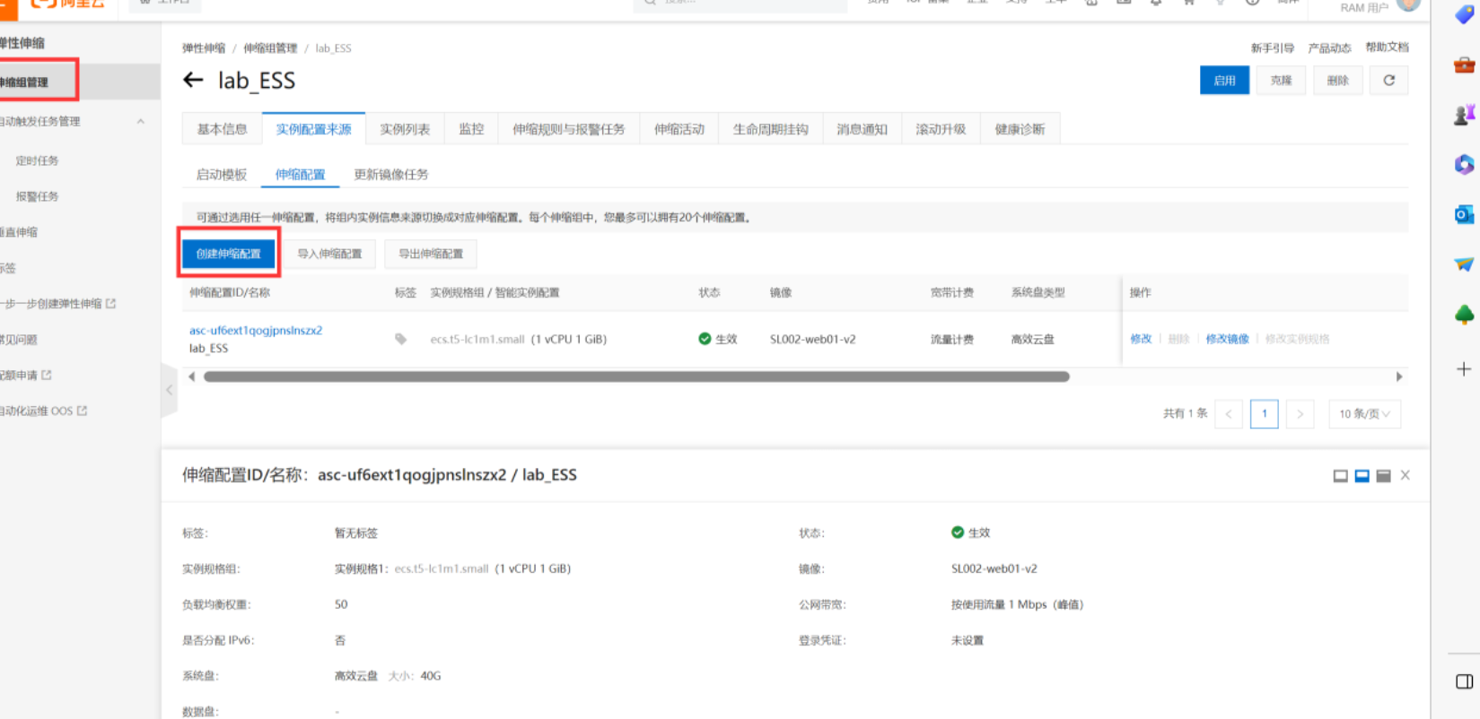The image size is (1480, 719).
Task: Open the 帮助文档 link
Action: pyautogui.click(x=1387, y=48)
